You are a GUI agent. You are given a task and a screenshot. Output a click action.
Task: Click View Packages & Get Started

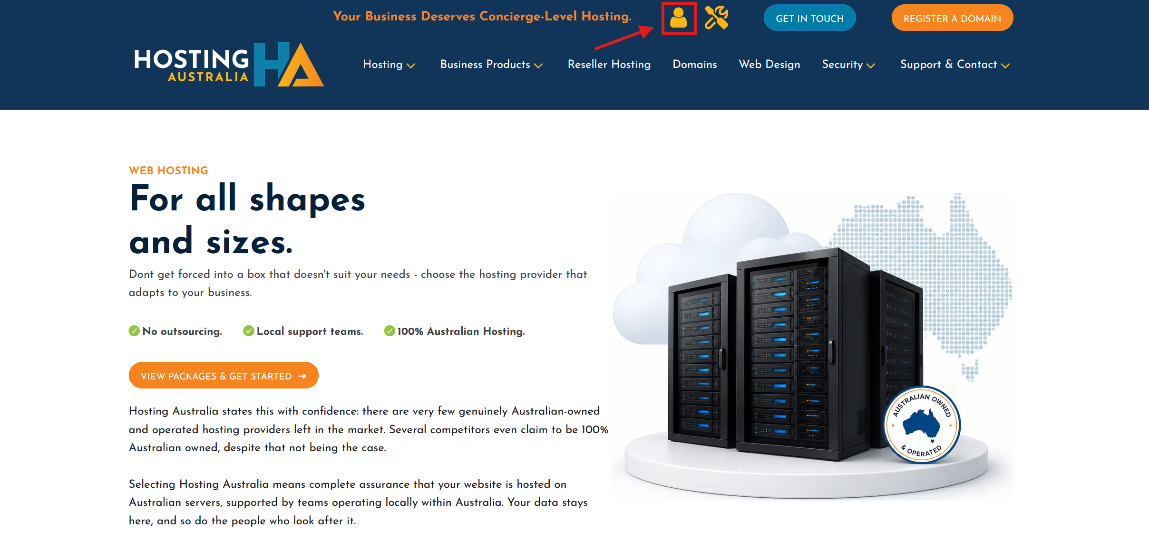tap(224, 376)
